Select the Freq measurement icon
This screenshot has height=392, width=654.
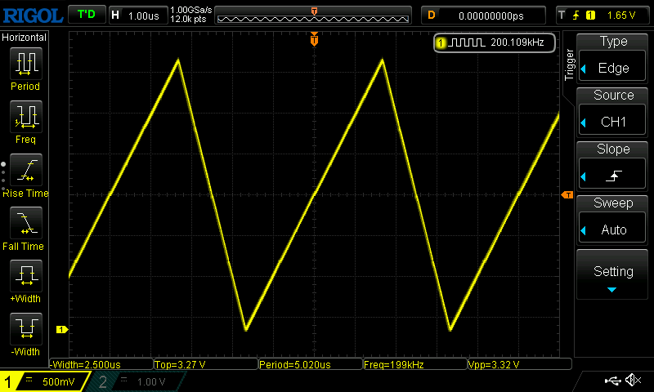click(26, 117)
